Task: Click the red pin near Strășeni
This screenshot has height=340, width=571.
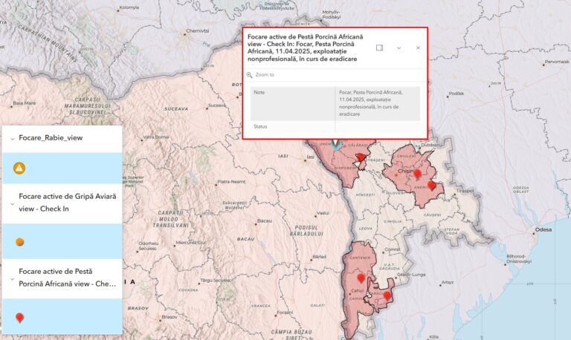Action: click(361, 157)
